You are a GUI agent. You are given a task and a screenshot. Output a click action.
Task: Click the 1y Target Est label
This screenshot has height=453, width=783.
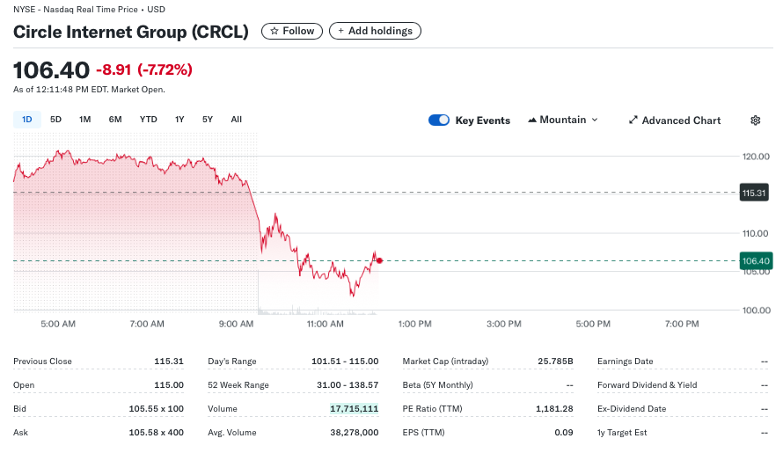tap(622, 433)
